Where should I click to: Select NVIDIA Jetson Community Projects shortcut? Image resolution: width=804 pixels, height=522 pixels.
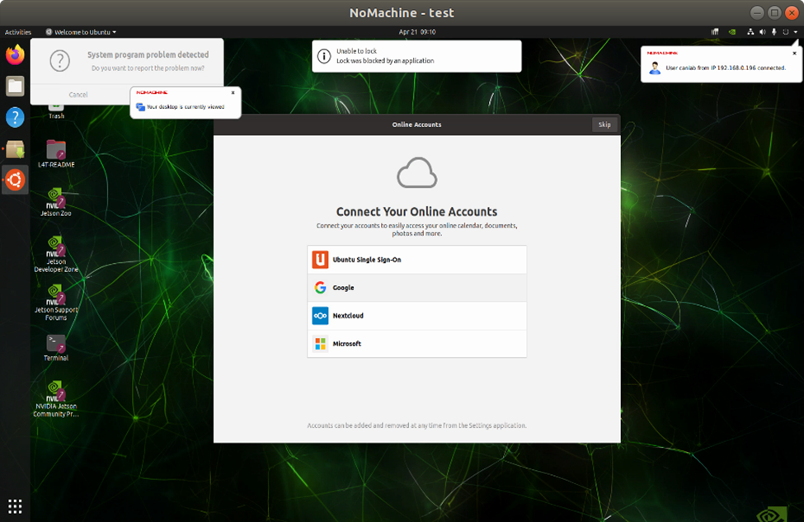(x=56, y=399)
